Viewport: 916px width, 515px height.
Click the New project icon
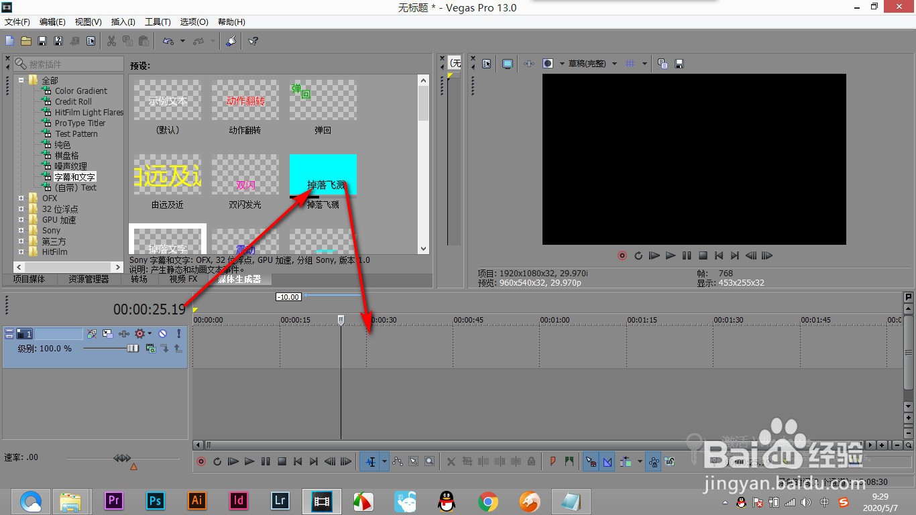(9, 41)
